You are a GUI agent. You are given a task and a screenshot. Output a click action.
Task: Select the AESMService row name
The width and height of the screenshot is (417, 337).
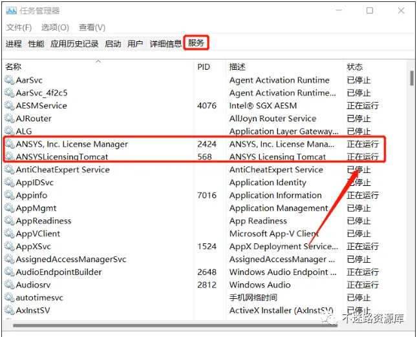41,105
